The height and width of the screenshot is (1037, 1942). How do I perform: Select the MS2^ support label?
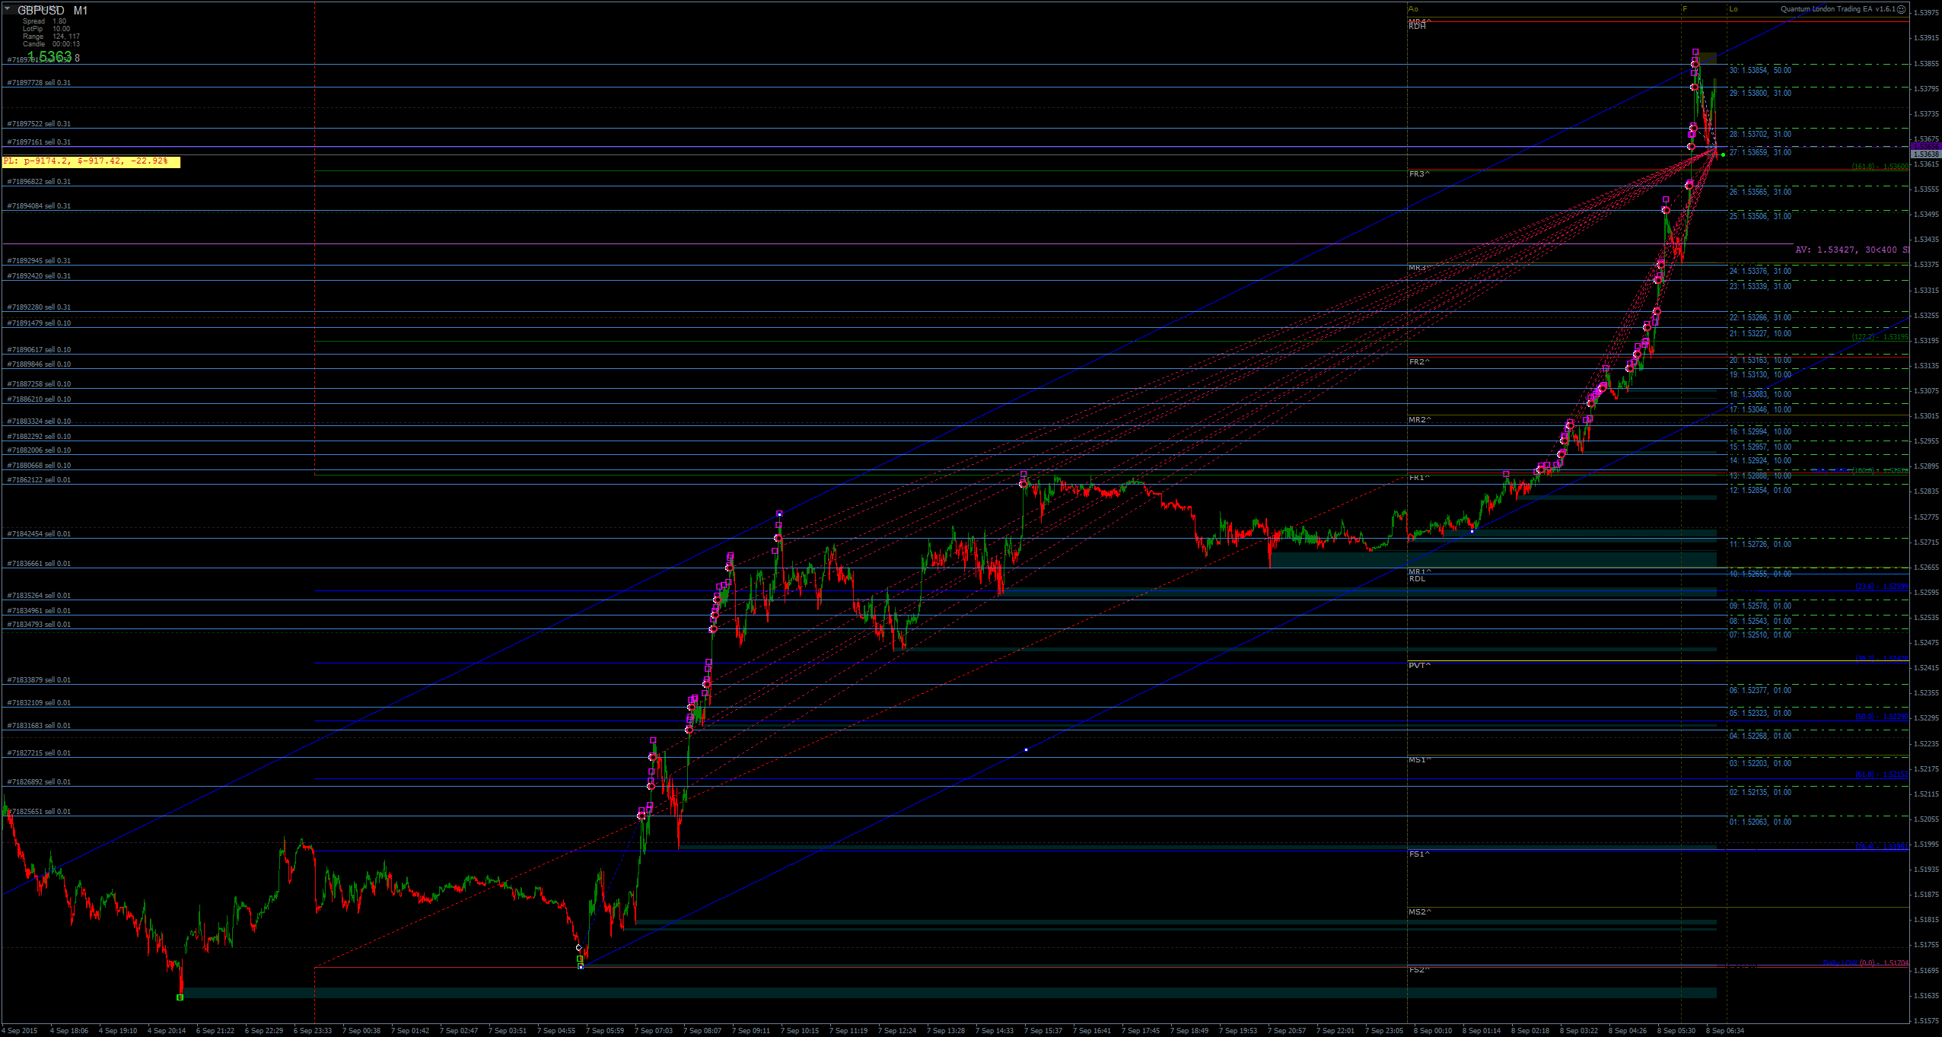[x=1420, y=912]
